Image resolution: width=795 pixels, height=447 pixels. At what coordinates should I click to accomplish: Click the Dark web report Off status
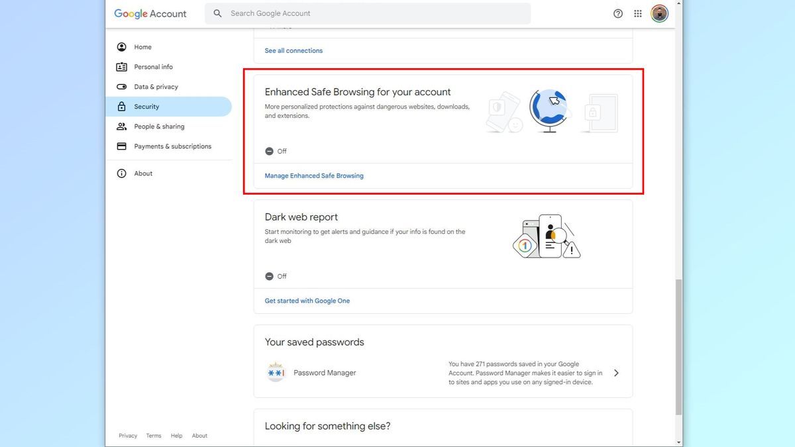point(269,276)
